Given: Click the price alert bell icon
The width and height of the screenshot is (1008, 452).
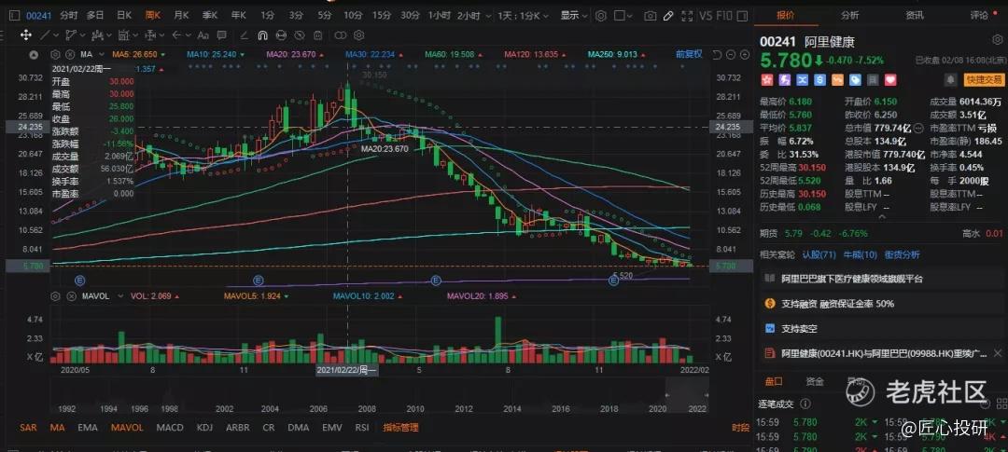Looking at the screenshot, I should [x=951, y=79].
